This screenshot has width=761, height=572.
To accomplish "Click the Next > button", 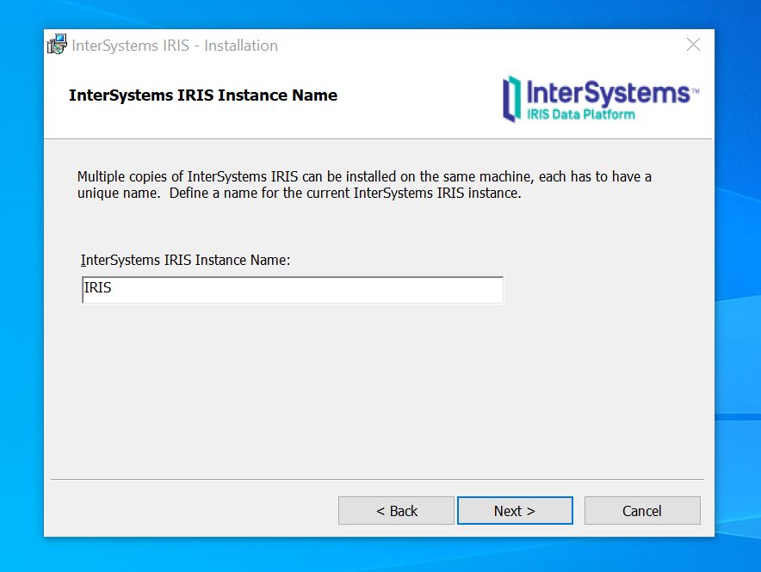I will point(515,510).
